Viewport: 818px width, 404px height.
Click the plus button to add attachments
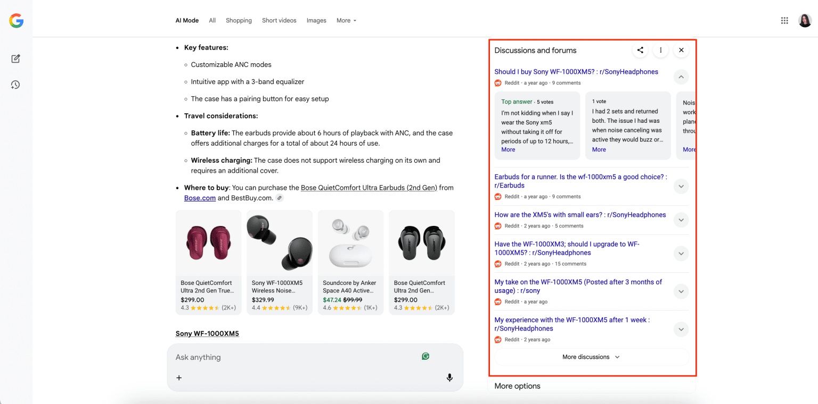[x=179, y=377]
